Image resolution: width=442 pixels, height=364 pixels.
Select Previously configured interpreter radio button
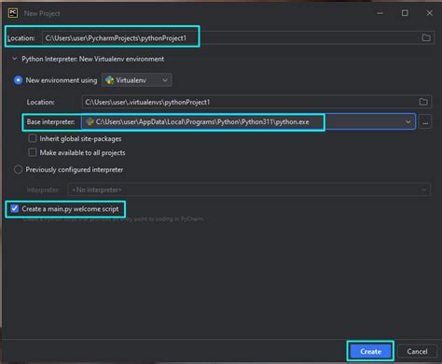(x=18, y=170)
